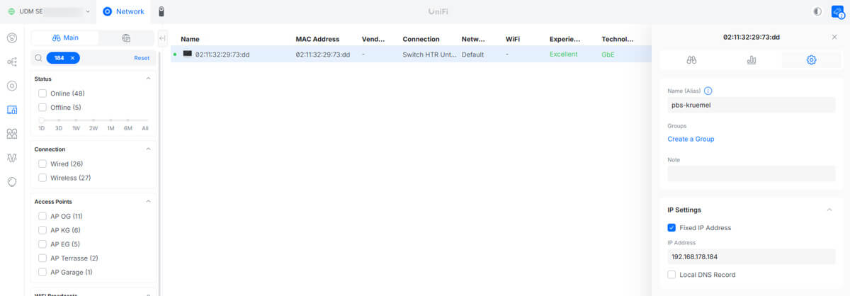Collapse the filter panel with the arrow icon

pyautogui.click(x=162, y=38)
